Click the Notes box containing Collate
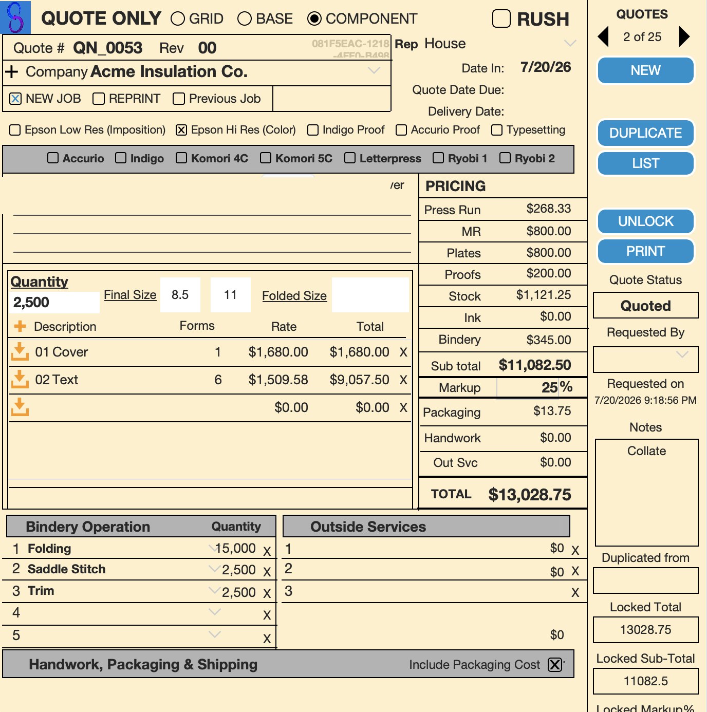The height and width of the screenshot is (712, 707). [646, 493]
